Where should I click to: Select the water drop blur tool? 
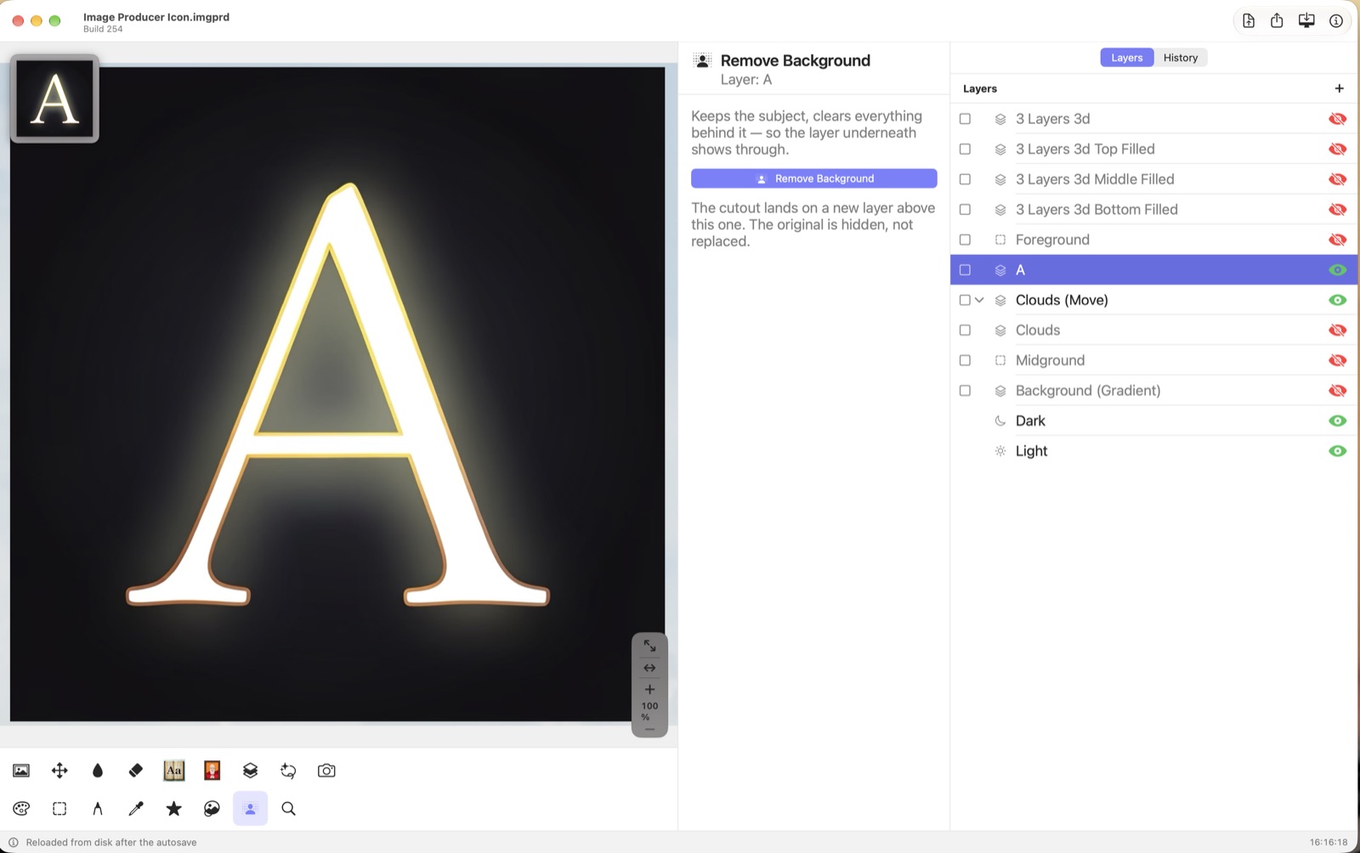(x=98, y=771)
